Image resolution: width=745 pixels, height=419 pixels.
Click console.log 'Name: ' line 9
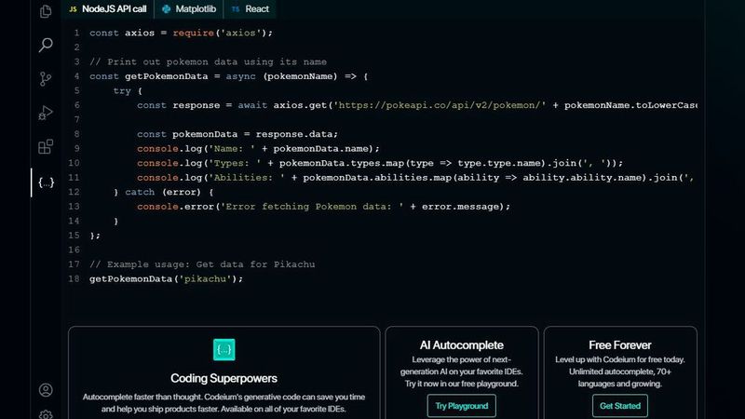pyautogui.click(x=259, y=149)
